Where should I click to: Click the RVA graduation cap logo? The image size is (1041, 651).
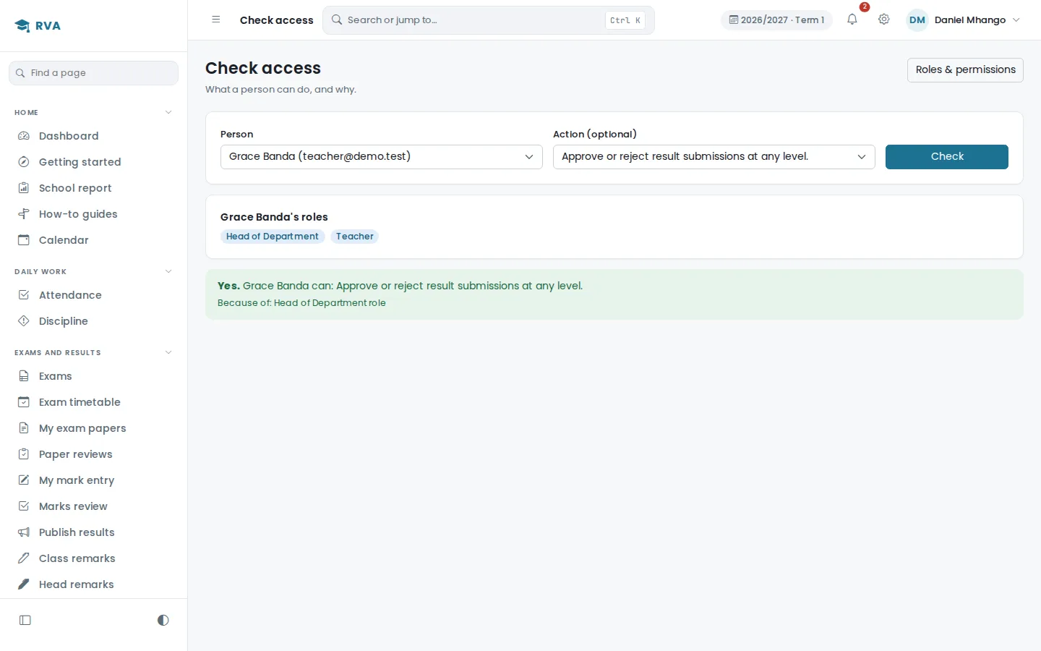pos(22,26)
